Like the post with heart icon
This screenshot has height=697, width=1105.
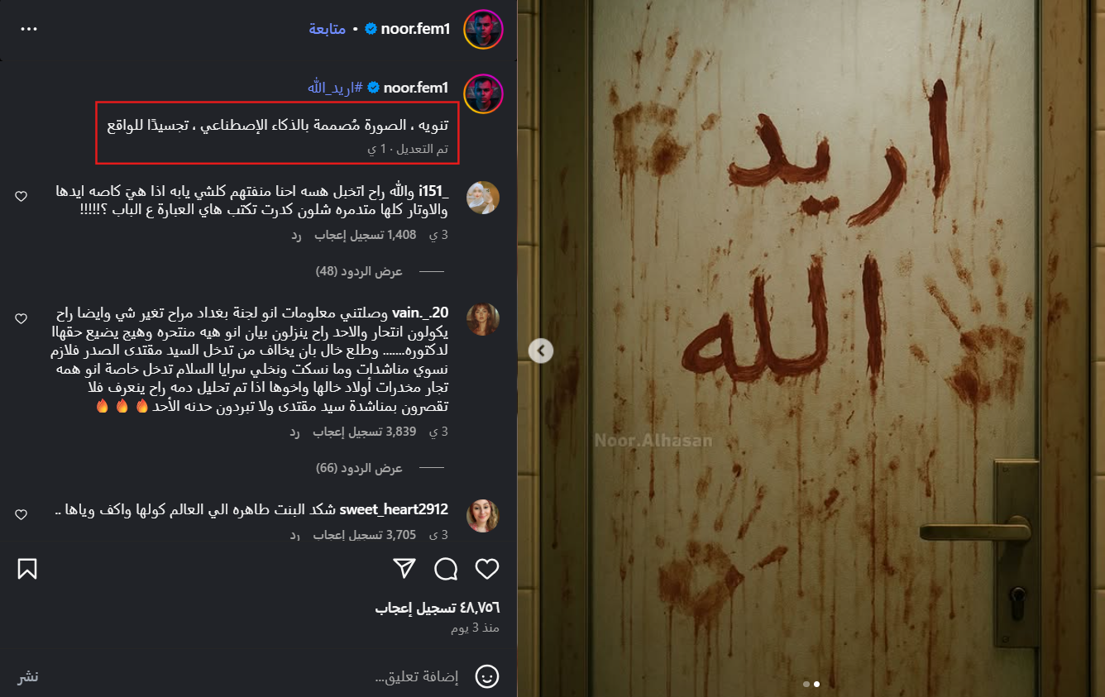[x=487, y=569]
